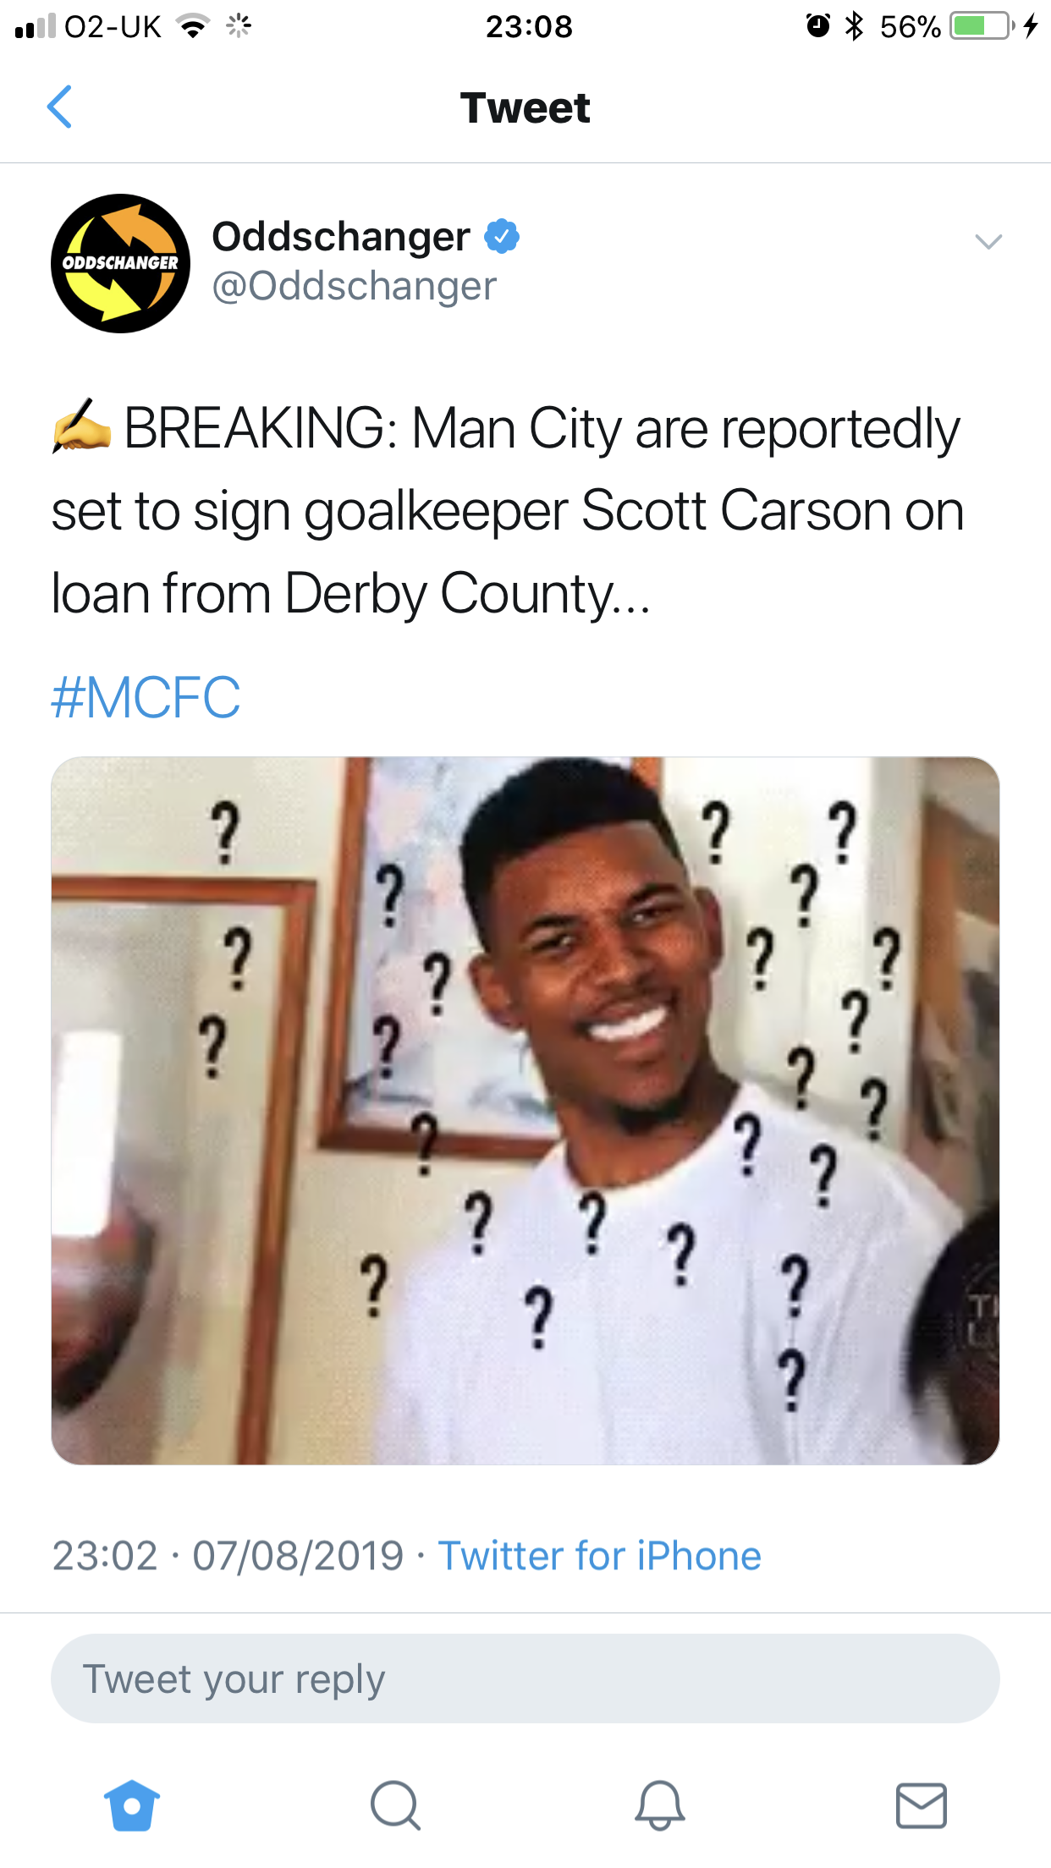This screenshot has height=1868, width=1051.
Task: Tap the Twitter for iPhone link
Action: pos(599,1556)
